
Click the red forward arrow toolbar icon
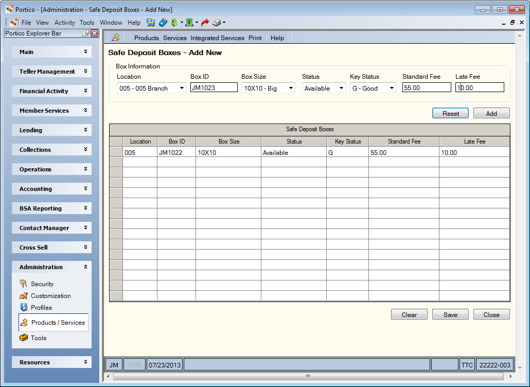[205, 23]
